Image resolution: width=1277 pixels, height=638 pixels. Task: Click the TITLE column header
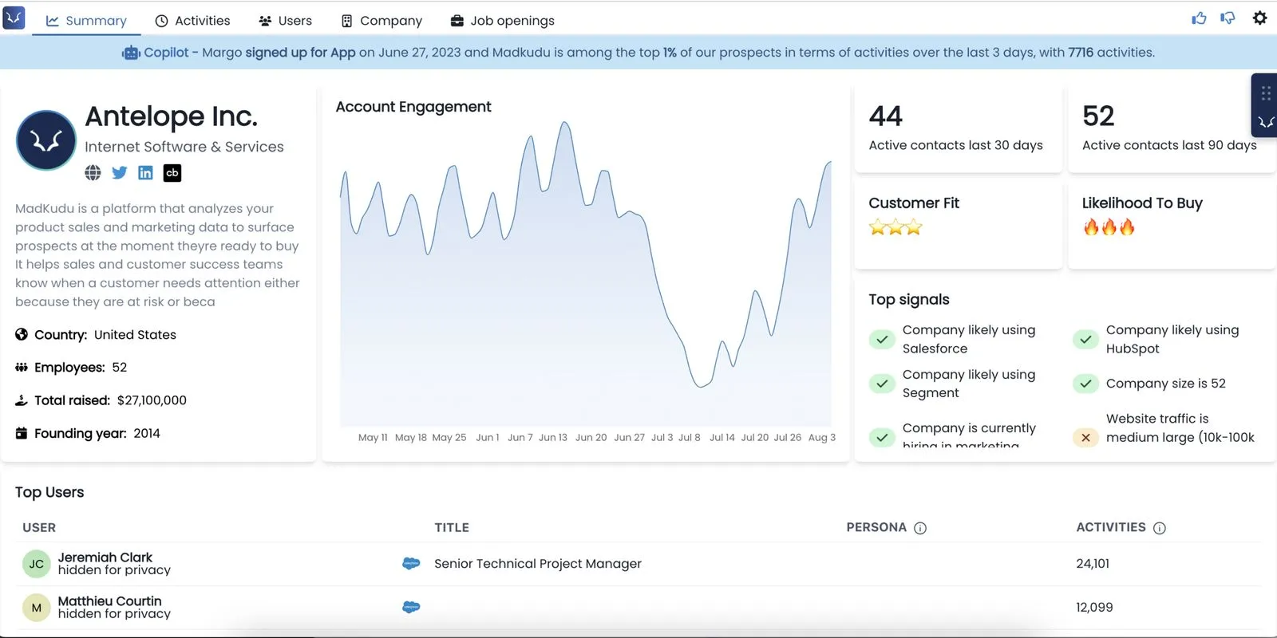[x=452, y=528]
